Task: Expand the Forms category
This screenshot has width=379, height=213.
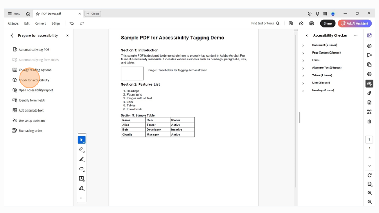Action: 303,61
